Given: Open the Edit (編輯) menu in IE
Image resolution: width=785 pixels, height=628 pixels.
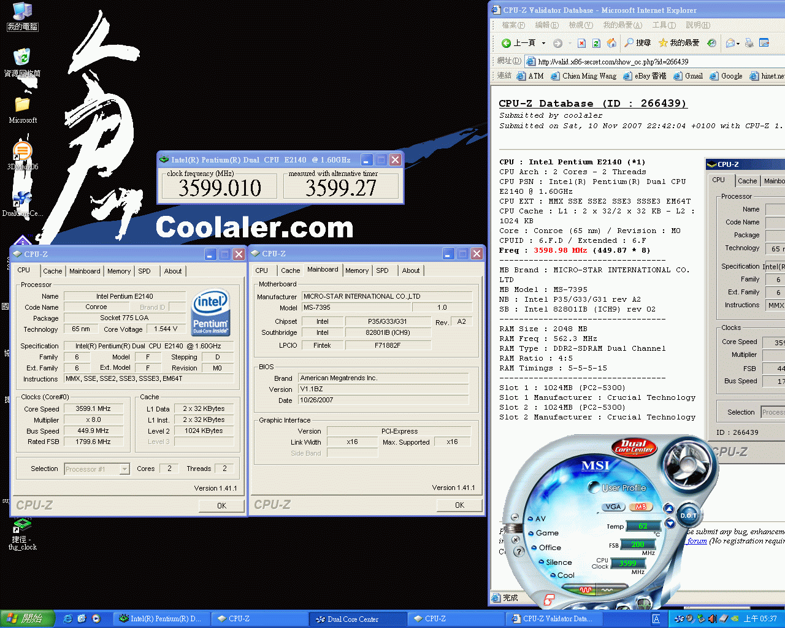Looking at the screenshot, I should [546, 25].
